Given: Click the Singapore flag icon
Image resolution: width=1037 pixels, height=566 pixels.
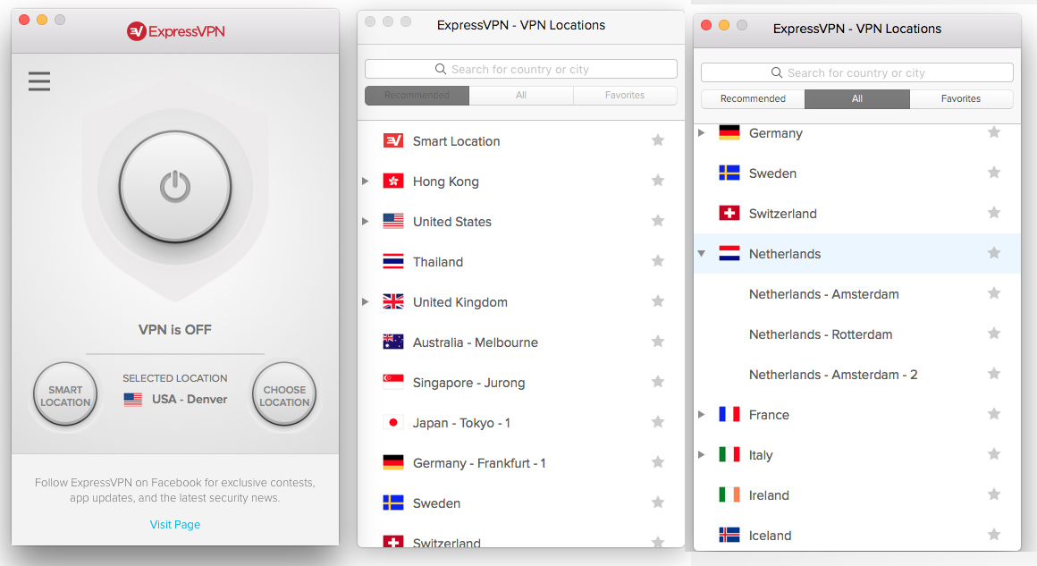Looking at the screenshot, I should (x=392, y=382).
